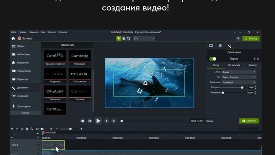Click the green Вывод export button
The width and height of the screenshot is (275, 155).
pos(251,38)
